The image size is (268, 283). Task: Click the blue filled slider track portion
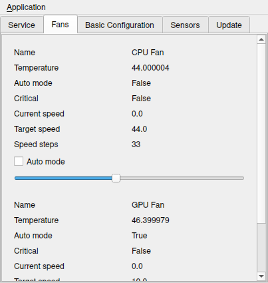[63, 178]
